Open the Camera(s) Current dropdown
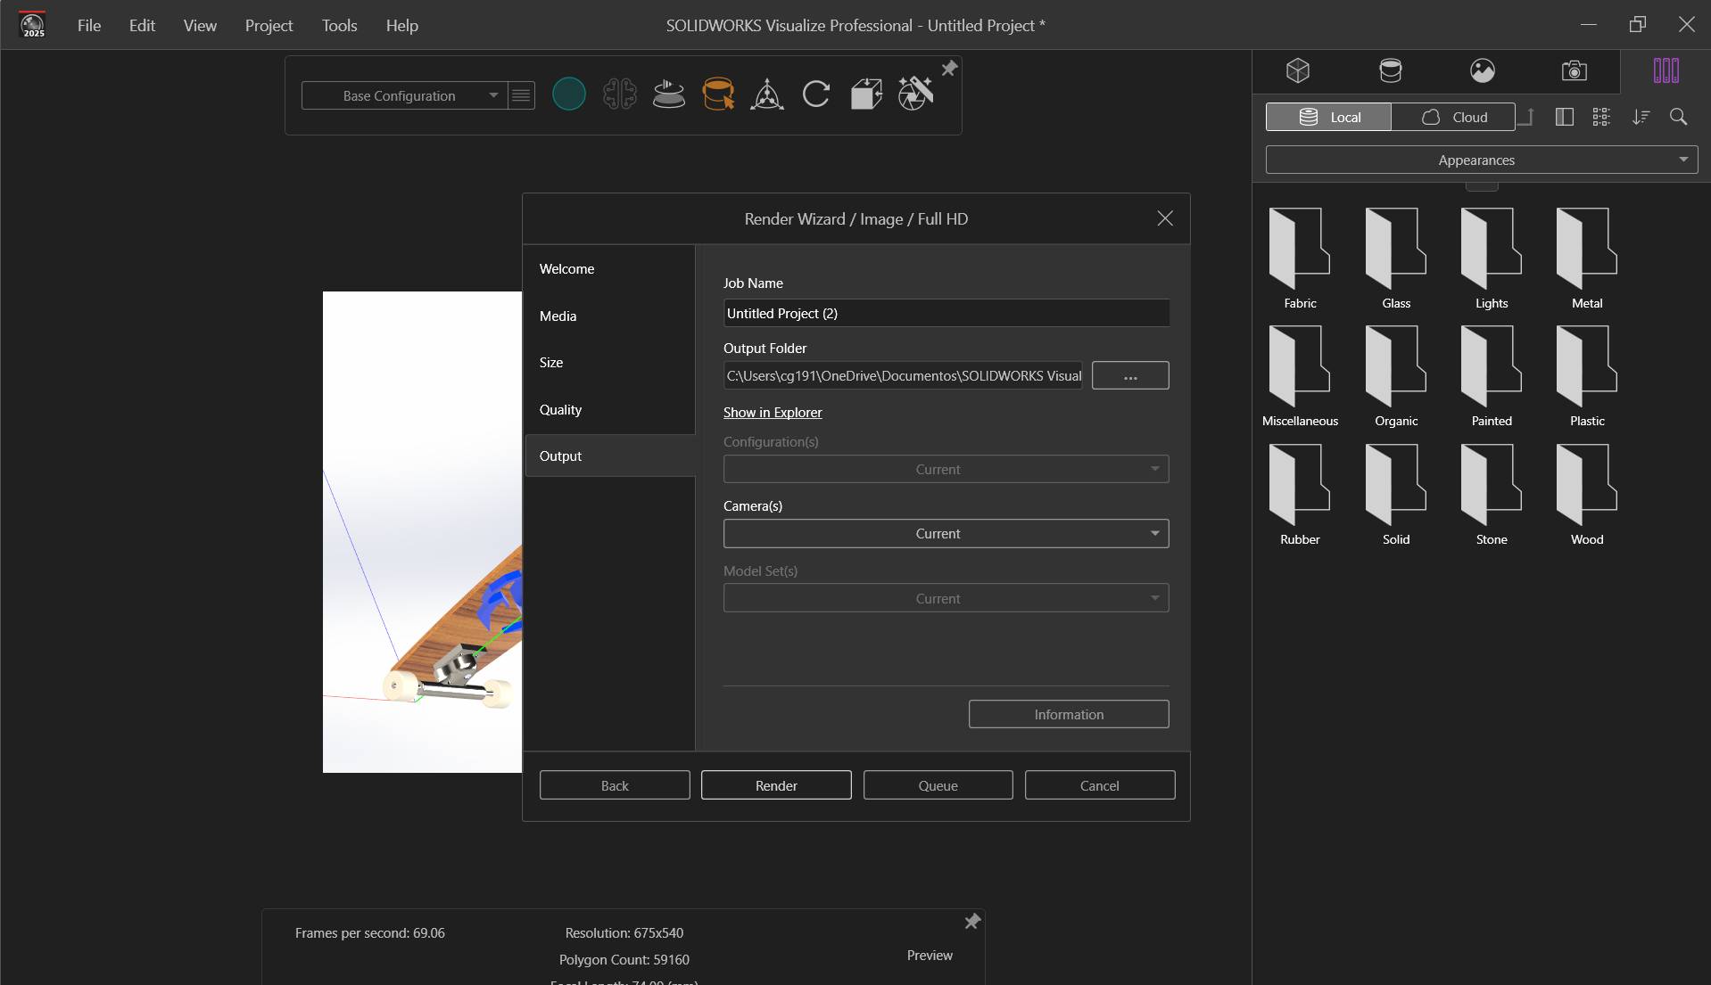The width and height of the screenshot is (1711, 985). 945,533
